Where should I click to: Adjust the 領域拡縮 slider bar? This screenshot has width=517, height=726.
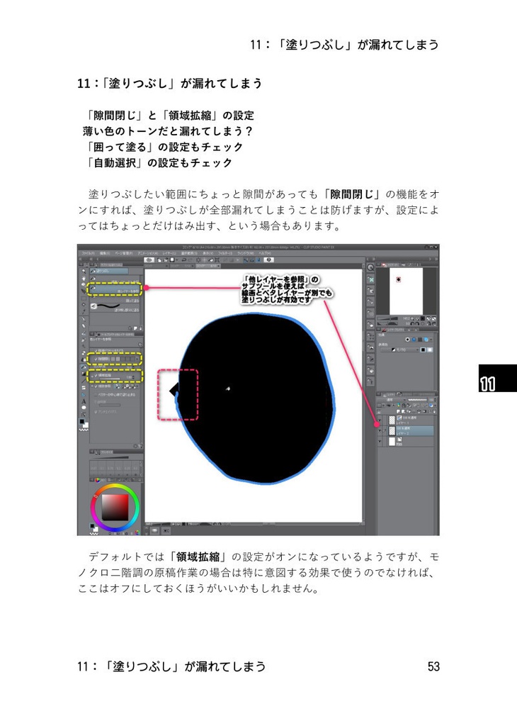click(x=110, y=379)
